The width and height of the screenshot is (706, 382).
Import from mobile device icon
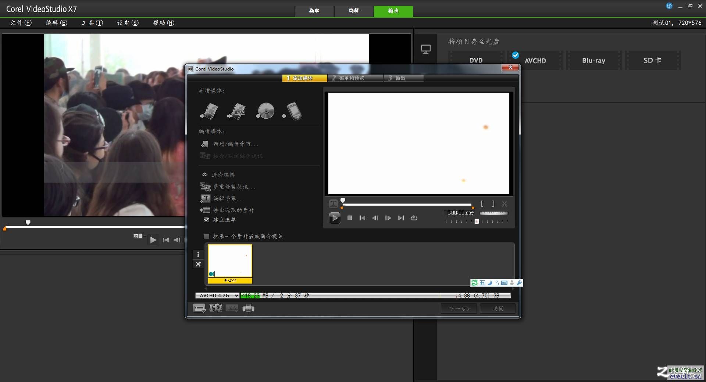pos(292,111)
